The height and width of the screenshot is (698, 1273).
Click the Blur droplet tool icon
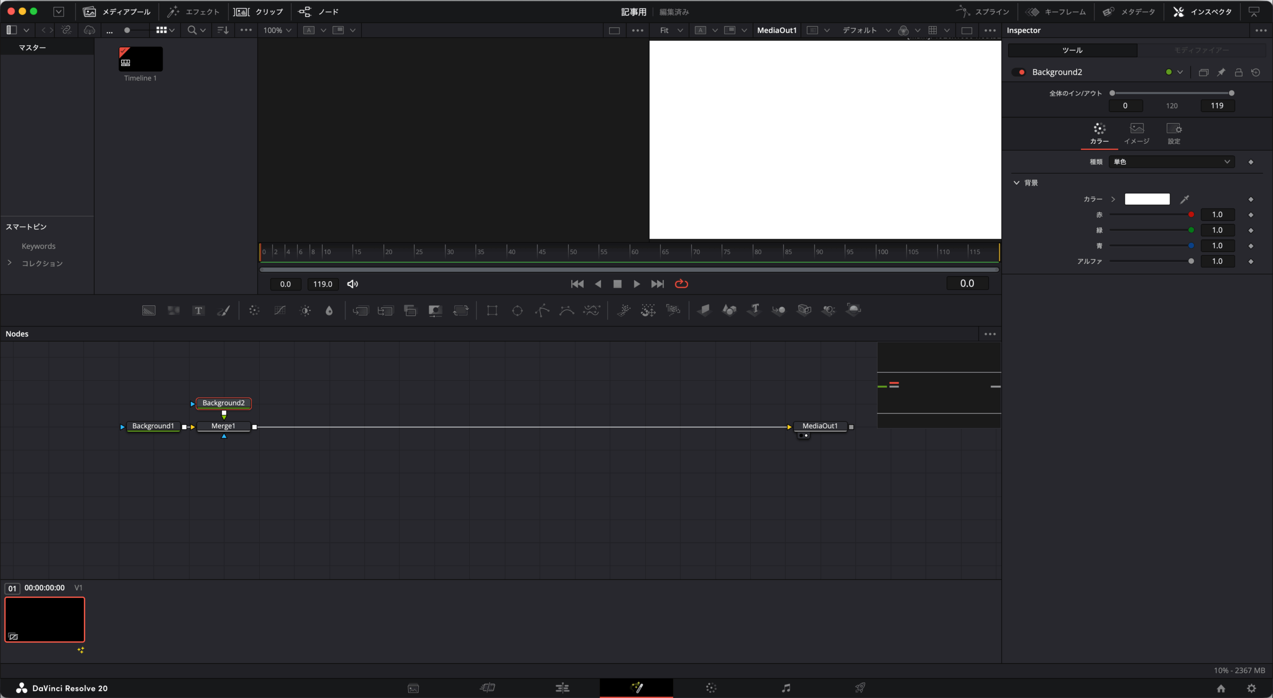329,311
